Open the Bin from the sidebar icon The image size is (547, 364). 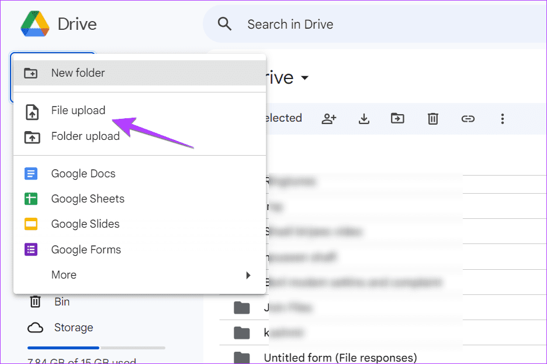(35, 301)
